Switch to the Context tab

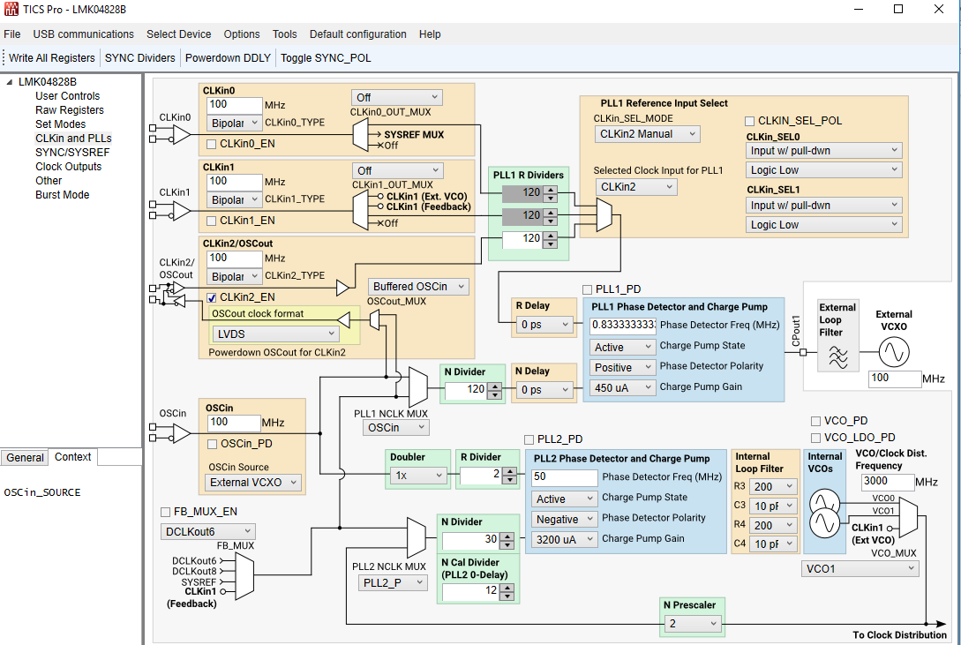[73, 457]
